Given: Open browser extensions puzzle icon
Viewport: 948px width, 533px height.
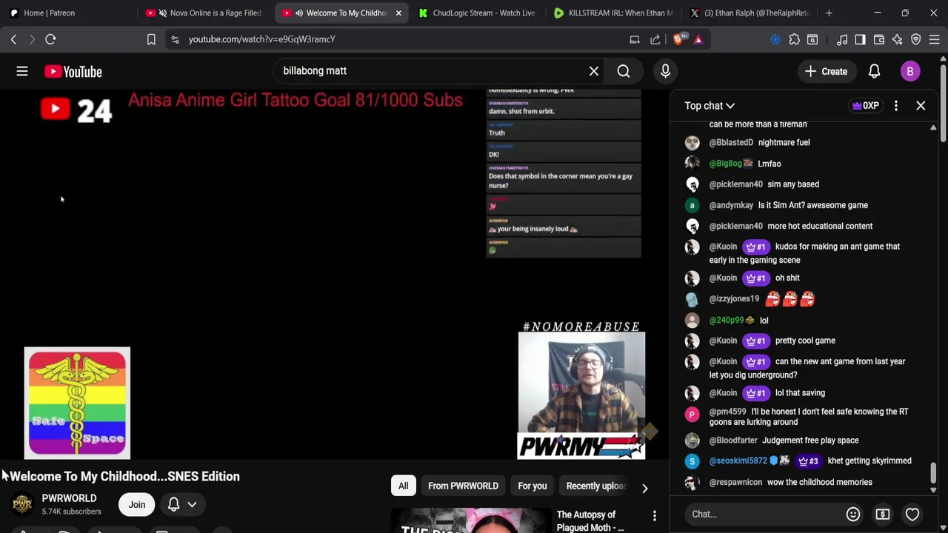Looking at the screenshot, I should 794,39.
